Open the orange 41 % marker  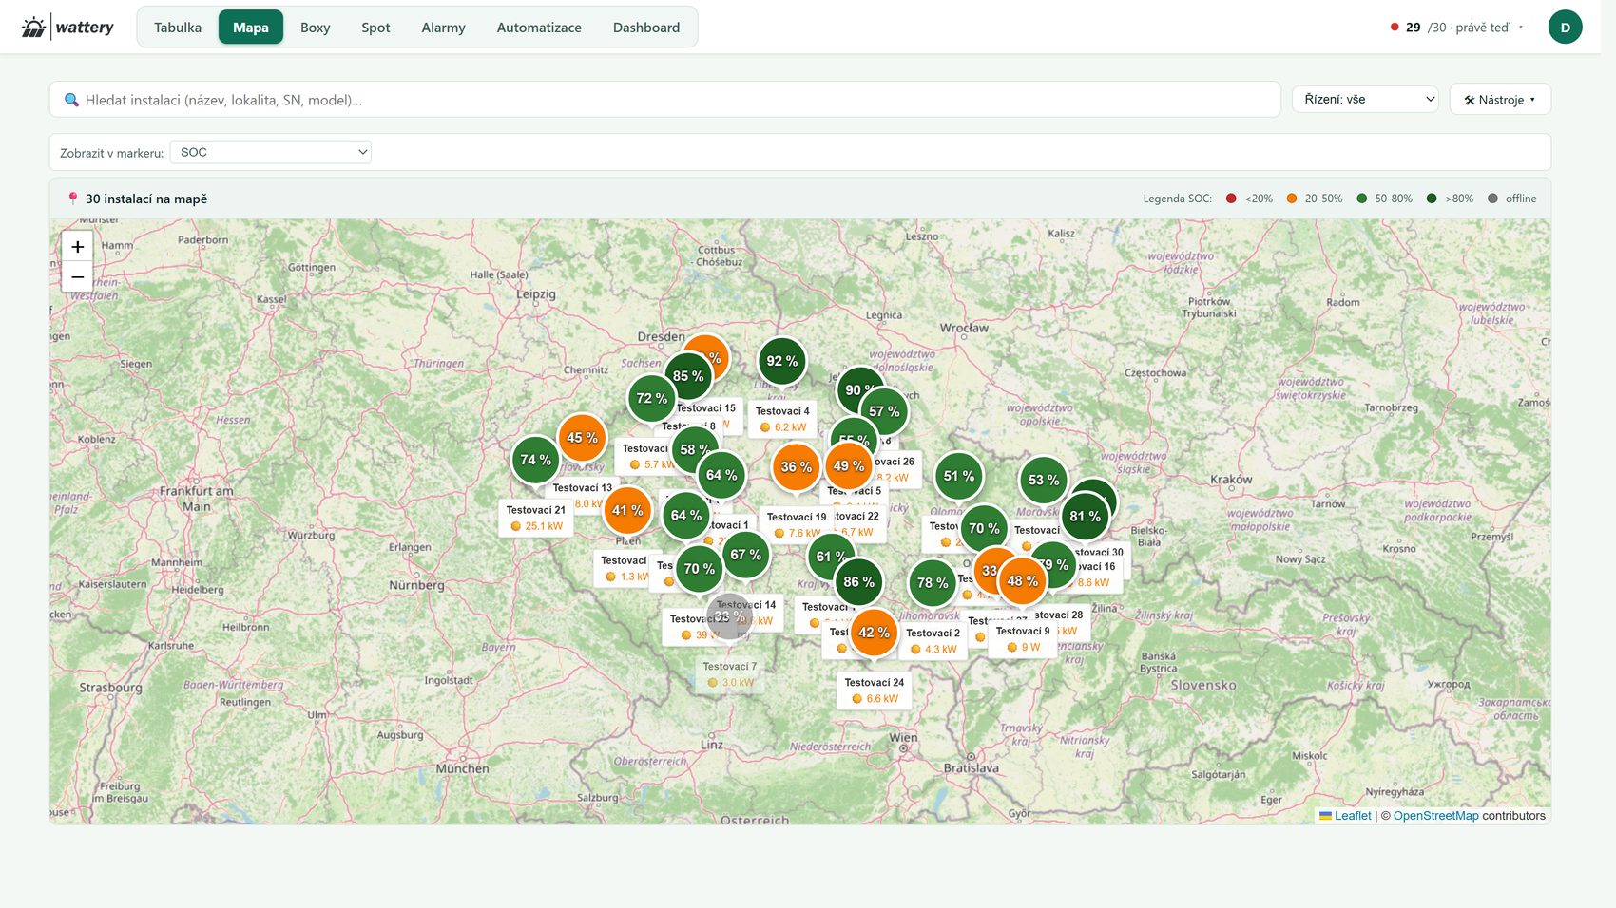pos(627,511)
